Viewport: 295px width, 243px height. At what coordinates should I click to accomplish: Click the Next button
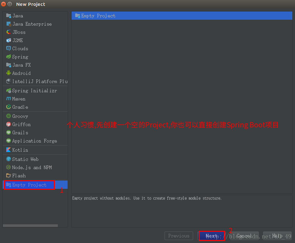tap(212, 236)
